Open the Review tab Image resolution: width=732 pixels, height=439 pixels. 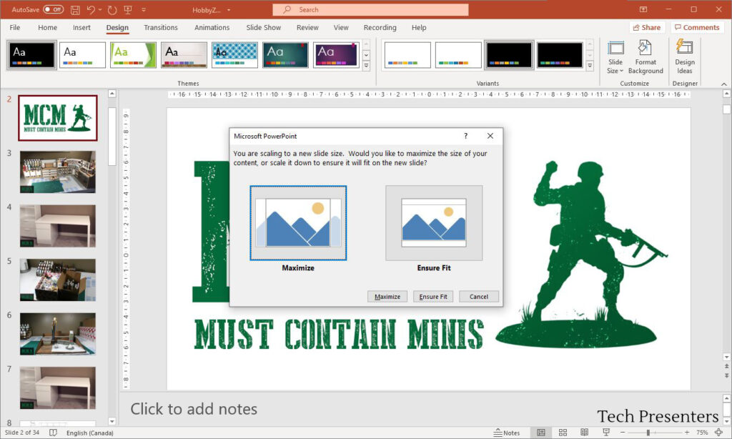click(307, 28)
